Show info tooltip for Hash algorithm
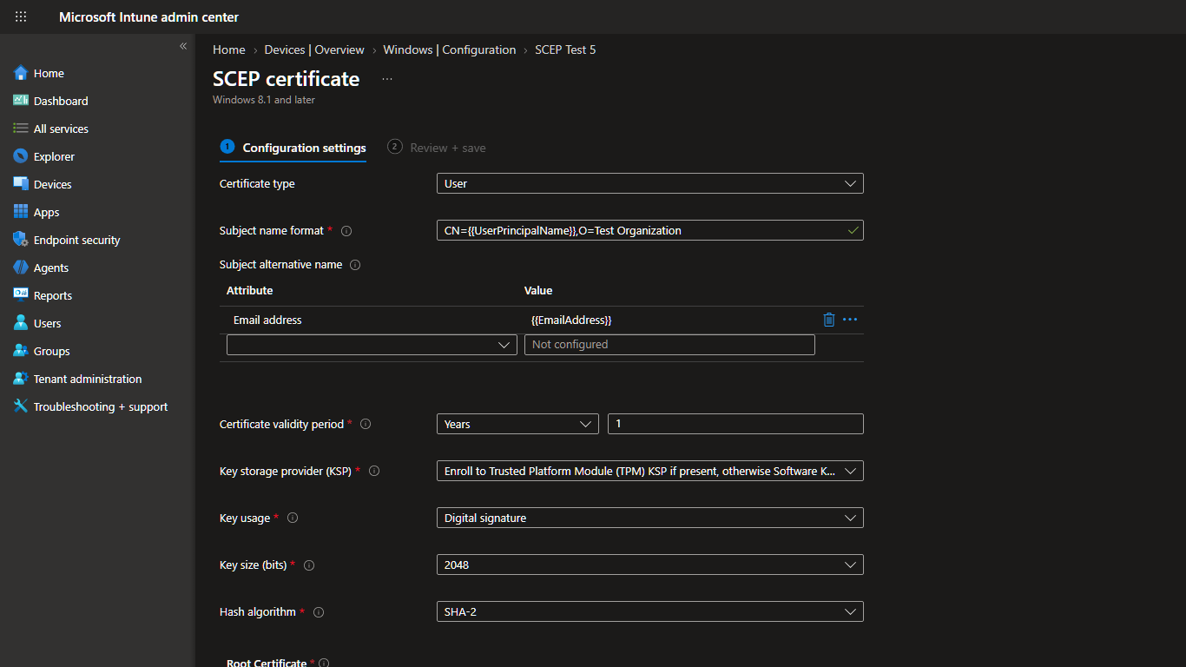The width and height of the screenshot is (1186, 667). point(319,612)
